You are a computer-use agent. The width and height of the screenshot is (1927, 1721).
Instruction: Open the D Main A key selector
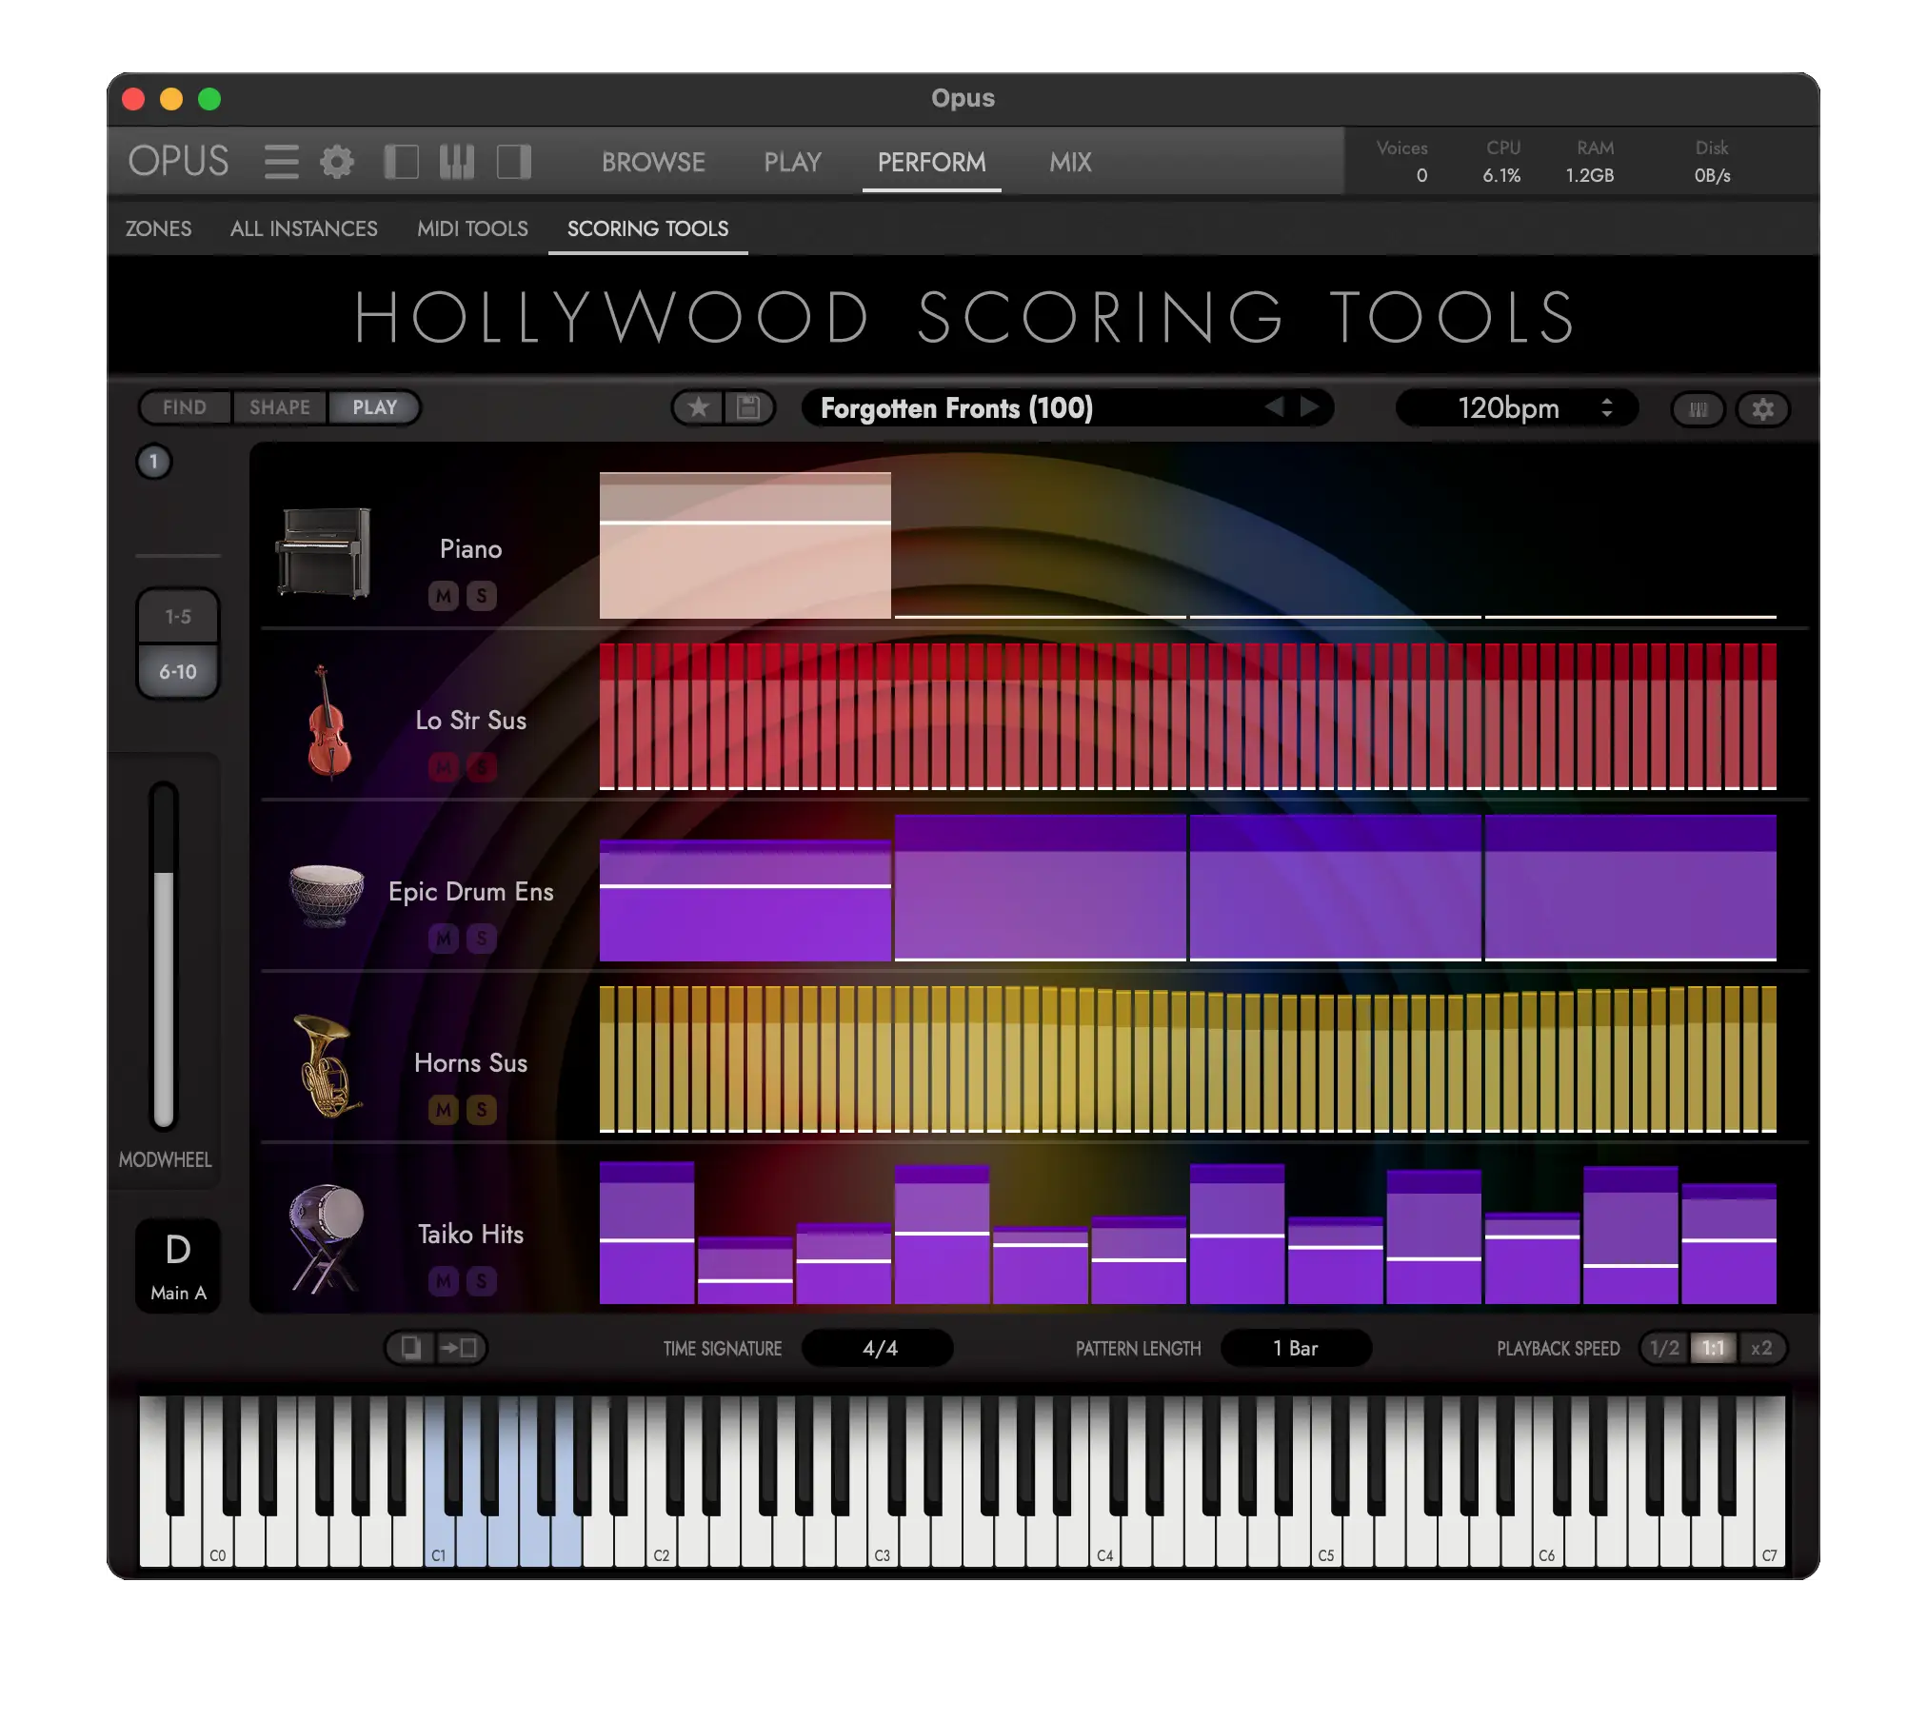(x=178, y=1265)
